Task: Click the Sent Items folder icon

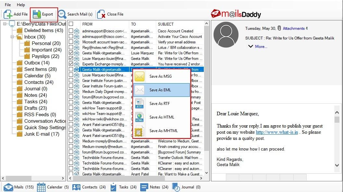Action: [x=20, y=69]
